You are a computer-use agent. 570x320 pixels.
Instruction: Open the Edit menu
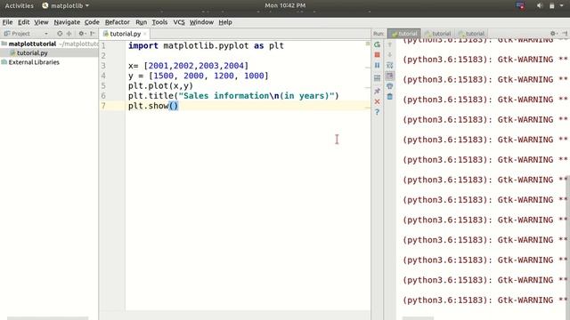pyautogui.click(x=24, y=22)
